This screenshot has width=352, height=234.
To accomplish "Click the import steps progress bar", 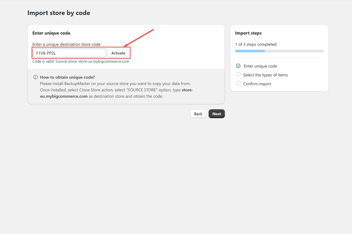I will (x=279, y=51).
